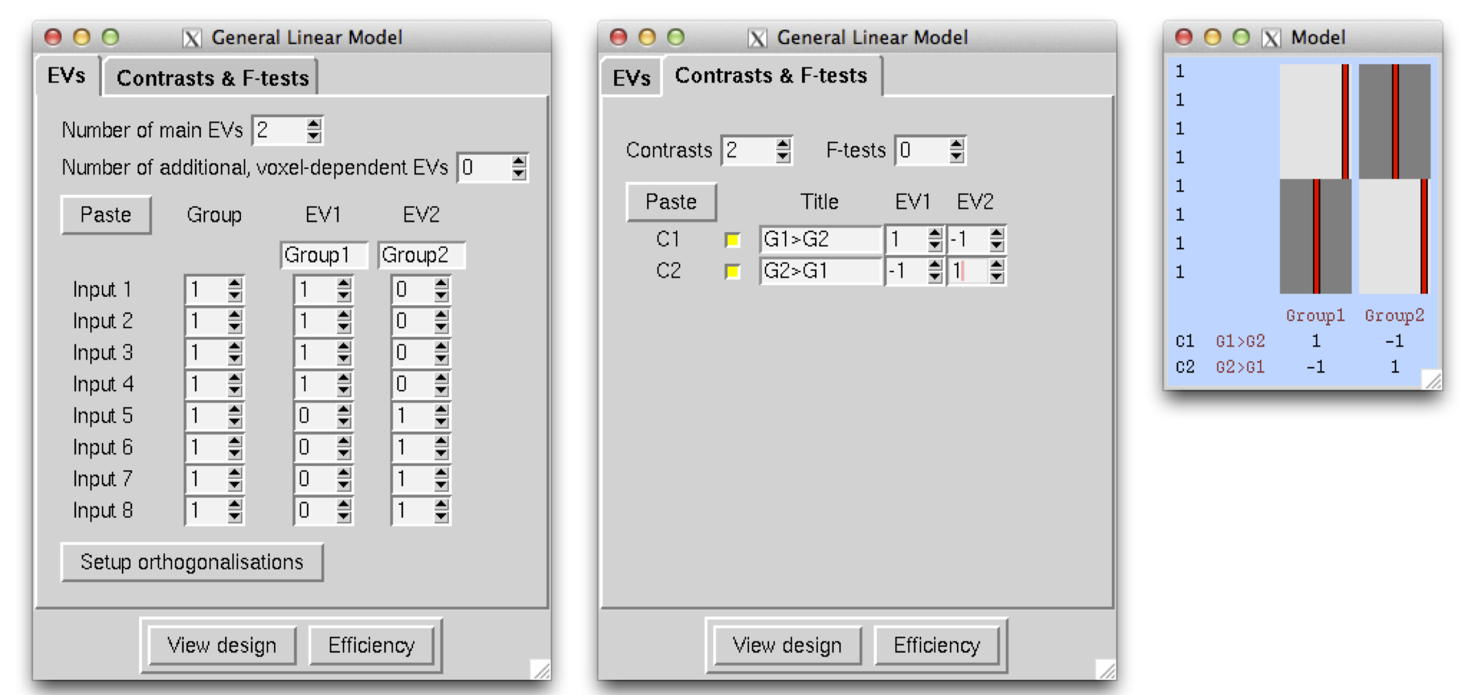
Task: Toggle the yellow C2 contrast checkbox
Action: pos(732,271)
